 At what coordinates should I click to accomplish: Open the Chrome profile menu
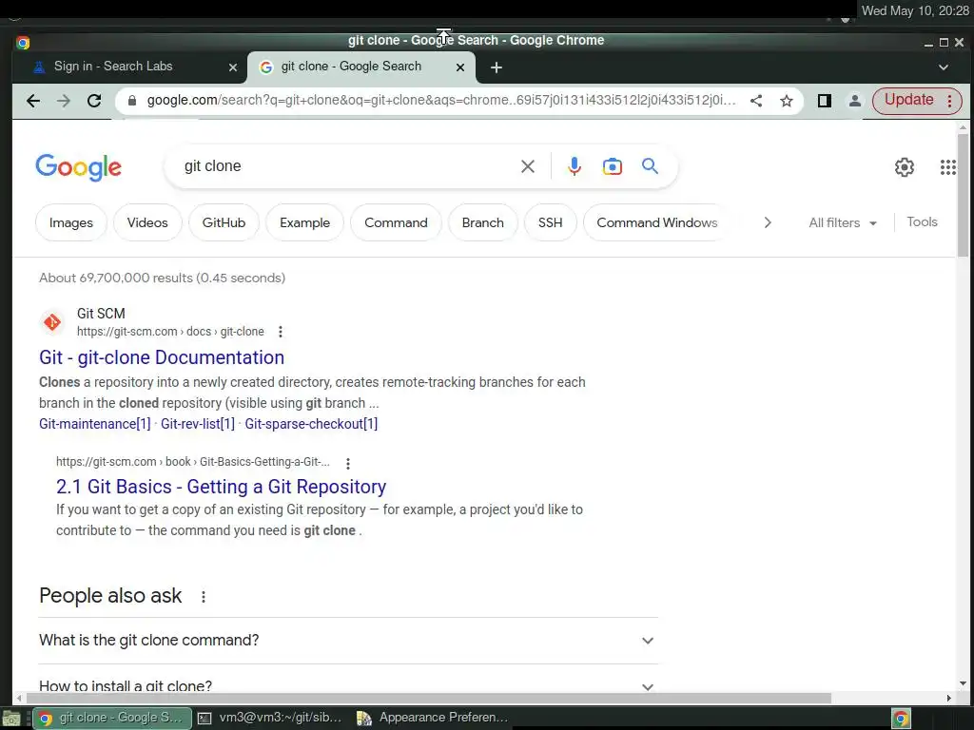(x=855, y=101)
